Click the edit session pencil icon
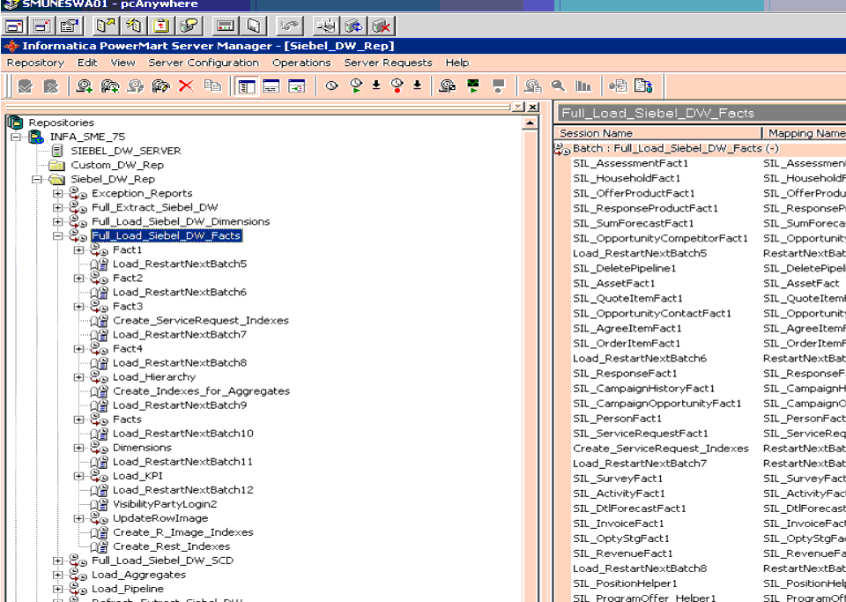The height and width of the screenshot is (602, 846). pos(136,85)
